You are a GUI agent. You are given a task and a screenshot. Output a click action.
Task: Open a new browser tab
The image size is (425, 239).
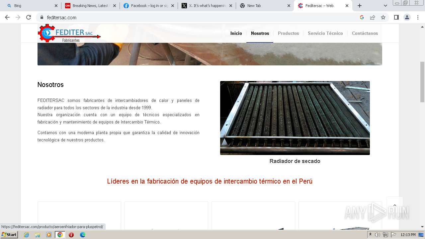point(360,6)
